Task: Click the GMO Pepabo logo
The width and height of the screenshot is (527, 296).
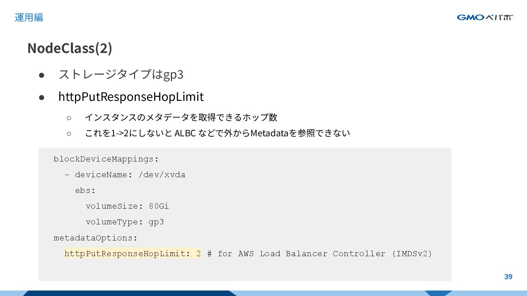Action: click(x=485, y=17)
